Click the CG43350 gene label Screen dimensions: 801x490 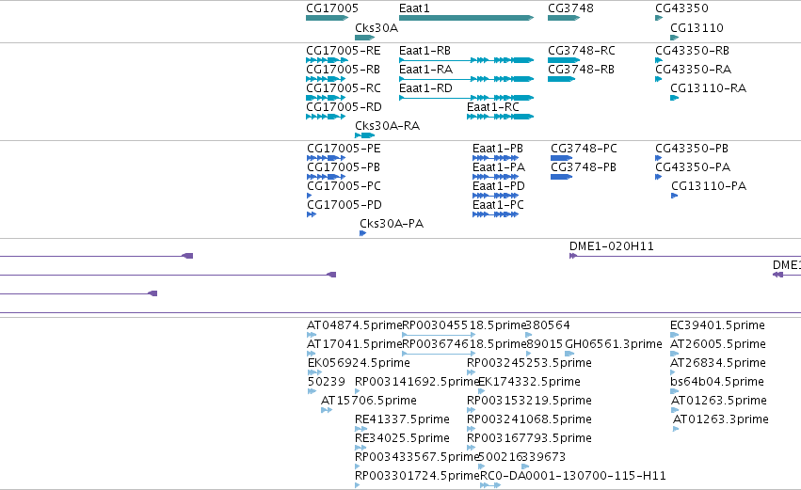tap(682, 8)
